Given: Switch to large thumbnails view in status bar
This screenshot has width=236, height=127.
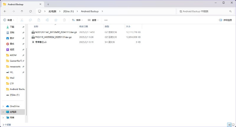Looking at the screenshot, I should tap(233, 125).
